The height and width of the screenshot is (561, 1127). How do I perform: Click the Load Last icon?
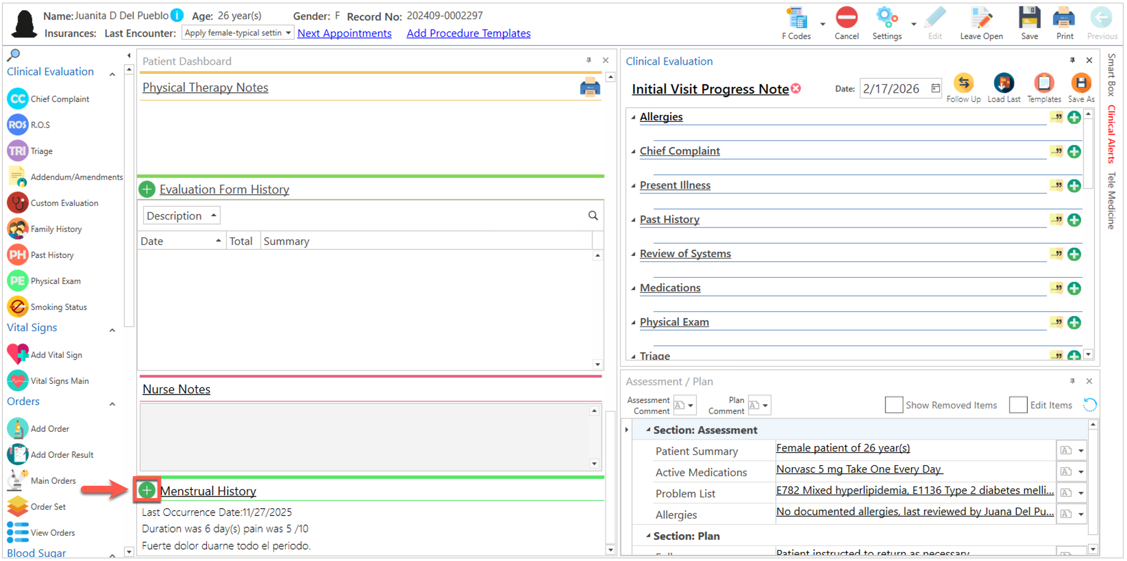pyautogui.click(x=1003, y=83)
